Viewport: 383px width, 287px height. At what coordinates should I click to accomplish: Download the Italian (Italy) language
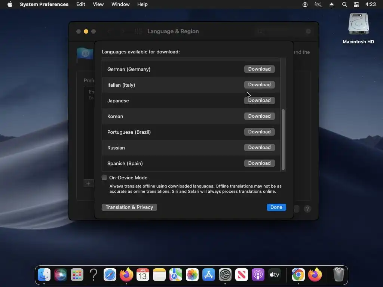click(x=260, y=85)
